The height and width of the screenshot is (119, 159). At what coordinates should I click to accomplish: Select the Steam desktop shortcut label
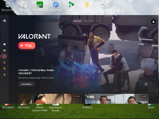[151, 108]
